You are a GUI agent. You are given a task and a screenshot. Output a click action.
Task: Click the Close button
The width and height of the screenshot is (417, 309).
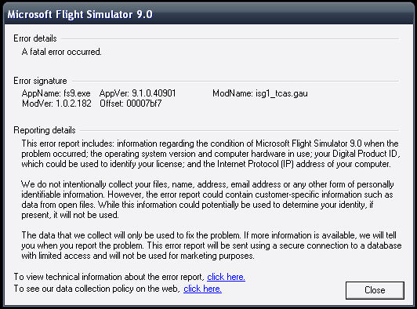coord(375,290)
